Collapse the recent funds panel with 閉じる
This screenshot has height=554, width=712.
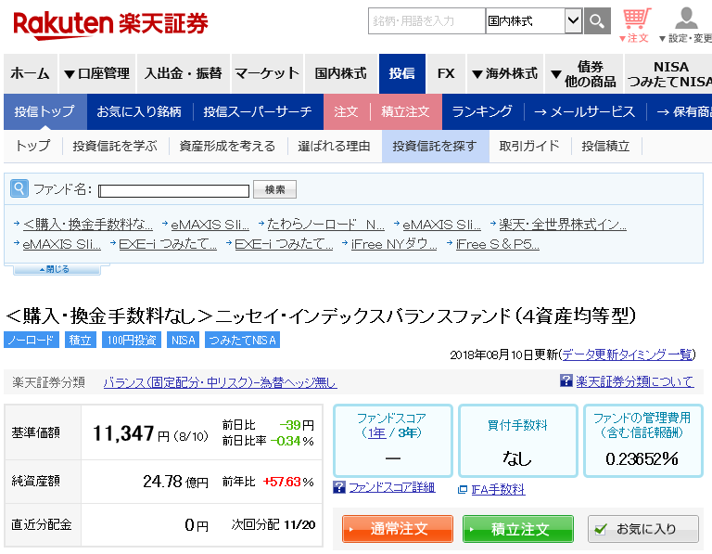coord(57,269)
